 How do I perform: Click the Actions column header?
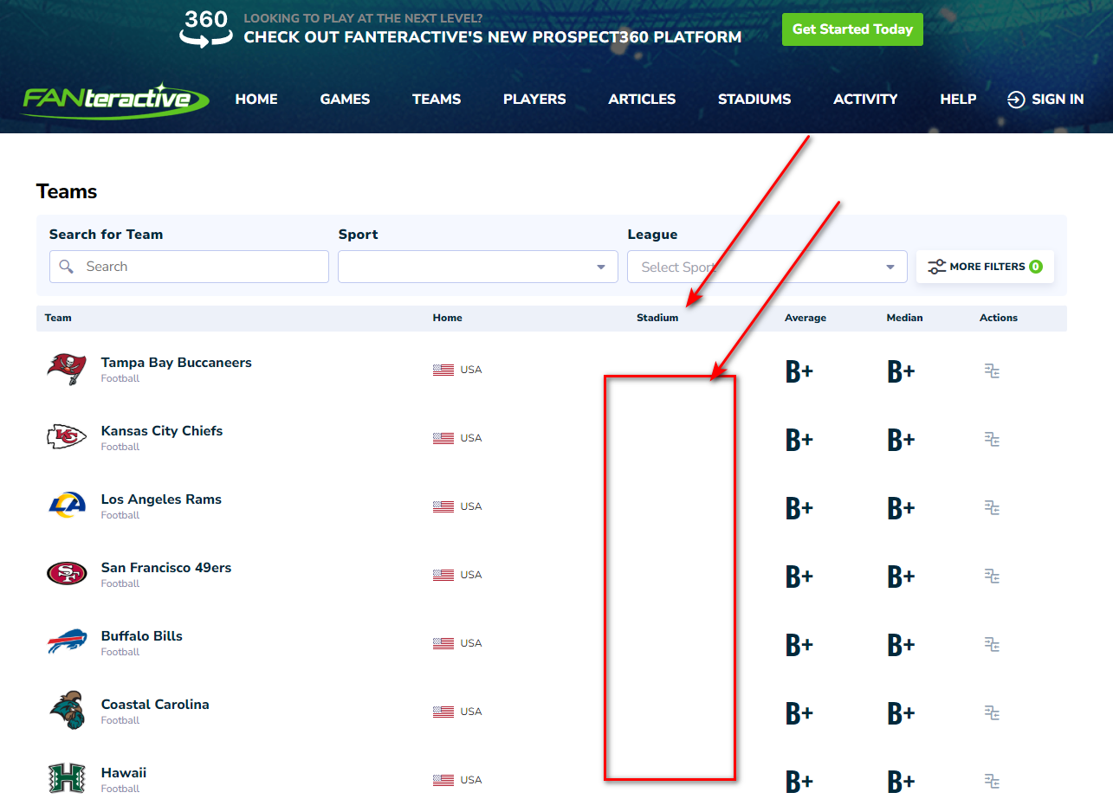(999, 318)
